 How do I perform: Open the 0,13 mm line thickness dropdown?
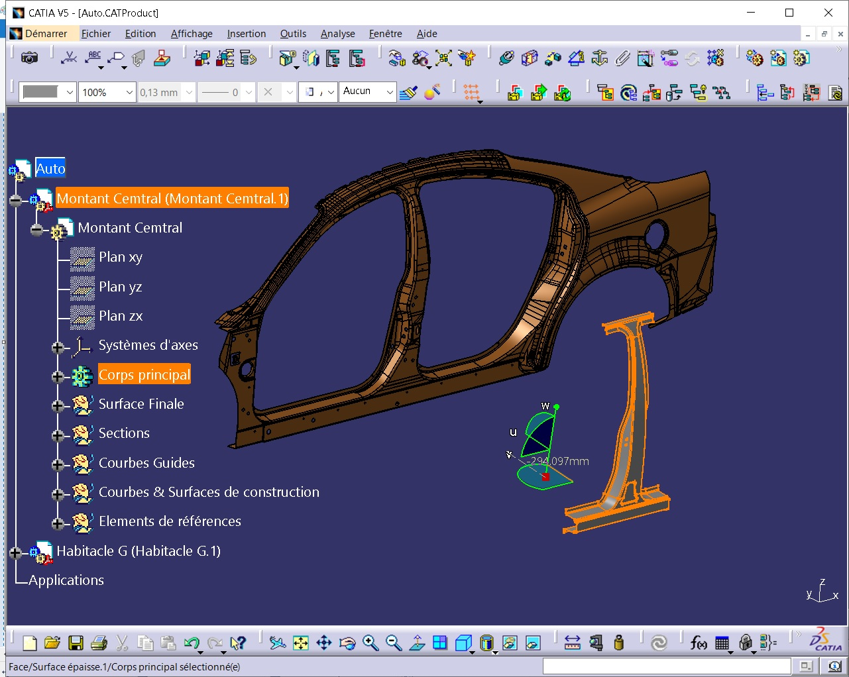point(189,92)
